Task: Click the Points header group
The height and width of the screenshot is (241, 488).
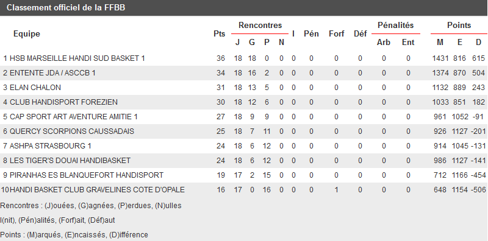Action: [x=459, y=26]
